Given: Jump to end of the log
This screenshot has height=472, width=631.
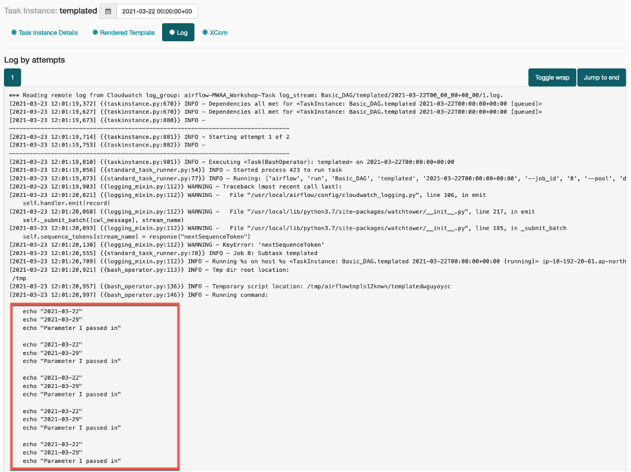Looking at the screenshot, I should [601, 77].
